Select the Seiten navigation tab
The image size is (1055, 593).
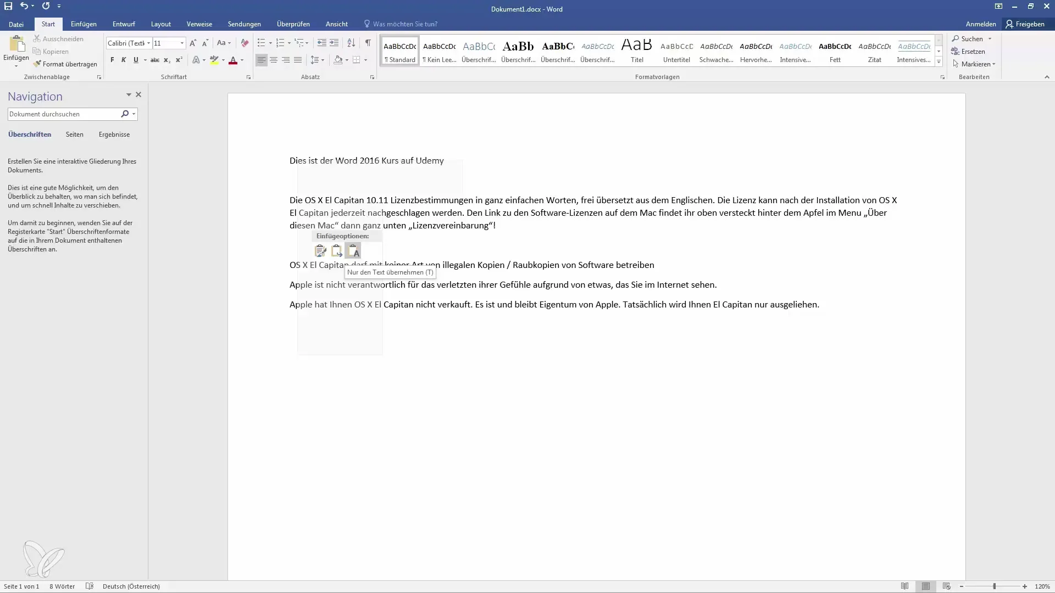pyautogui.click(x=74, y=134)
